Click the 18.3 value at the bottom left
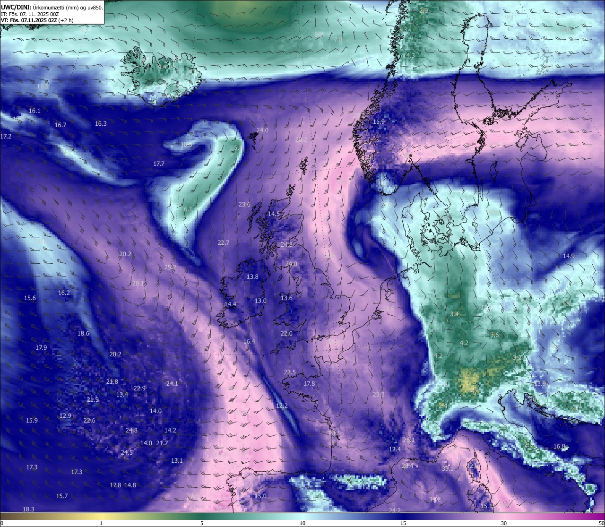The height and width of the screenshot is (527, 605). pos(28,510)
